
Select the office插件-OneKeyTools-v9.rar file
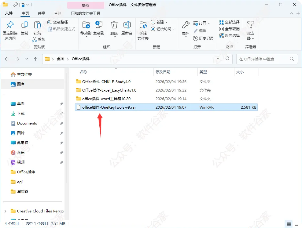[x=166, y=107]
